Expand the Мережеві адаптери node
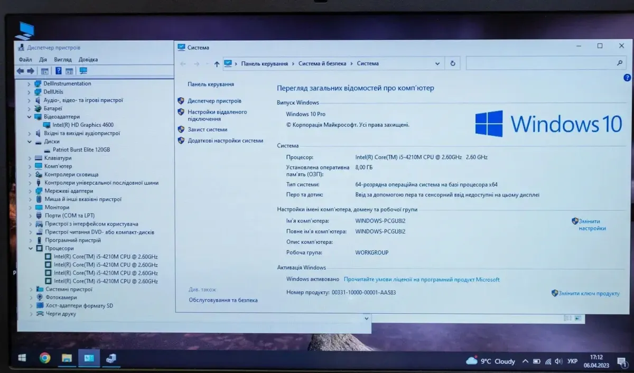The width and height of the screenshot is (634, 373). (x=30, y=191)
